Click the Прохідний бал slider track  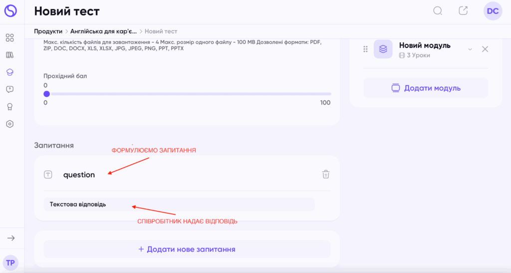[191, 94]
